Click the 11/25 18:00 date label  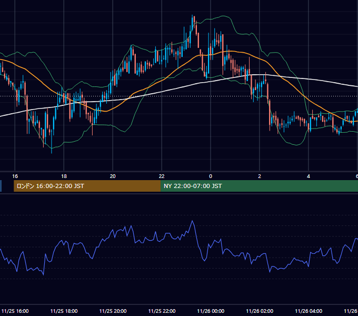[x=64, y=311]
